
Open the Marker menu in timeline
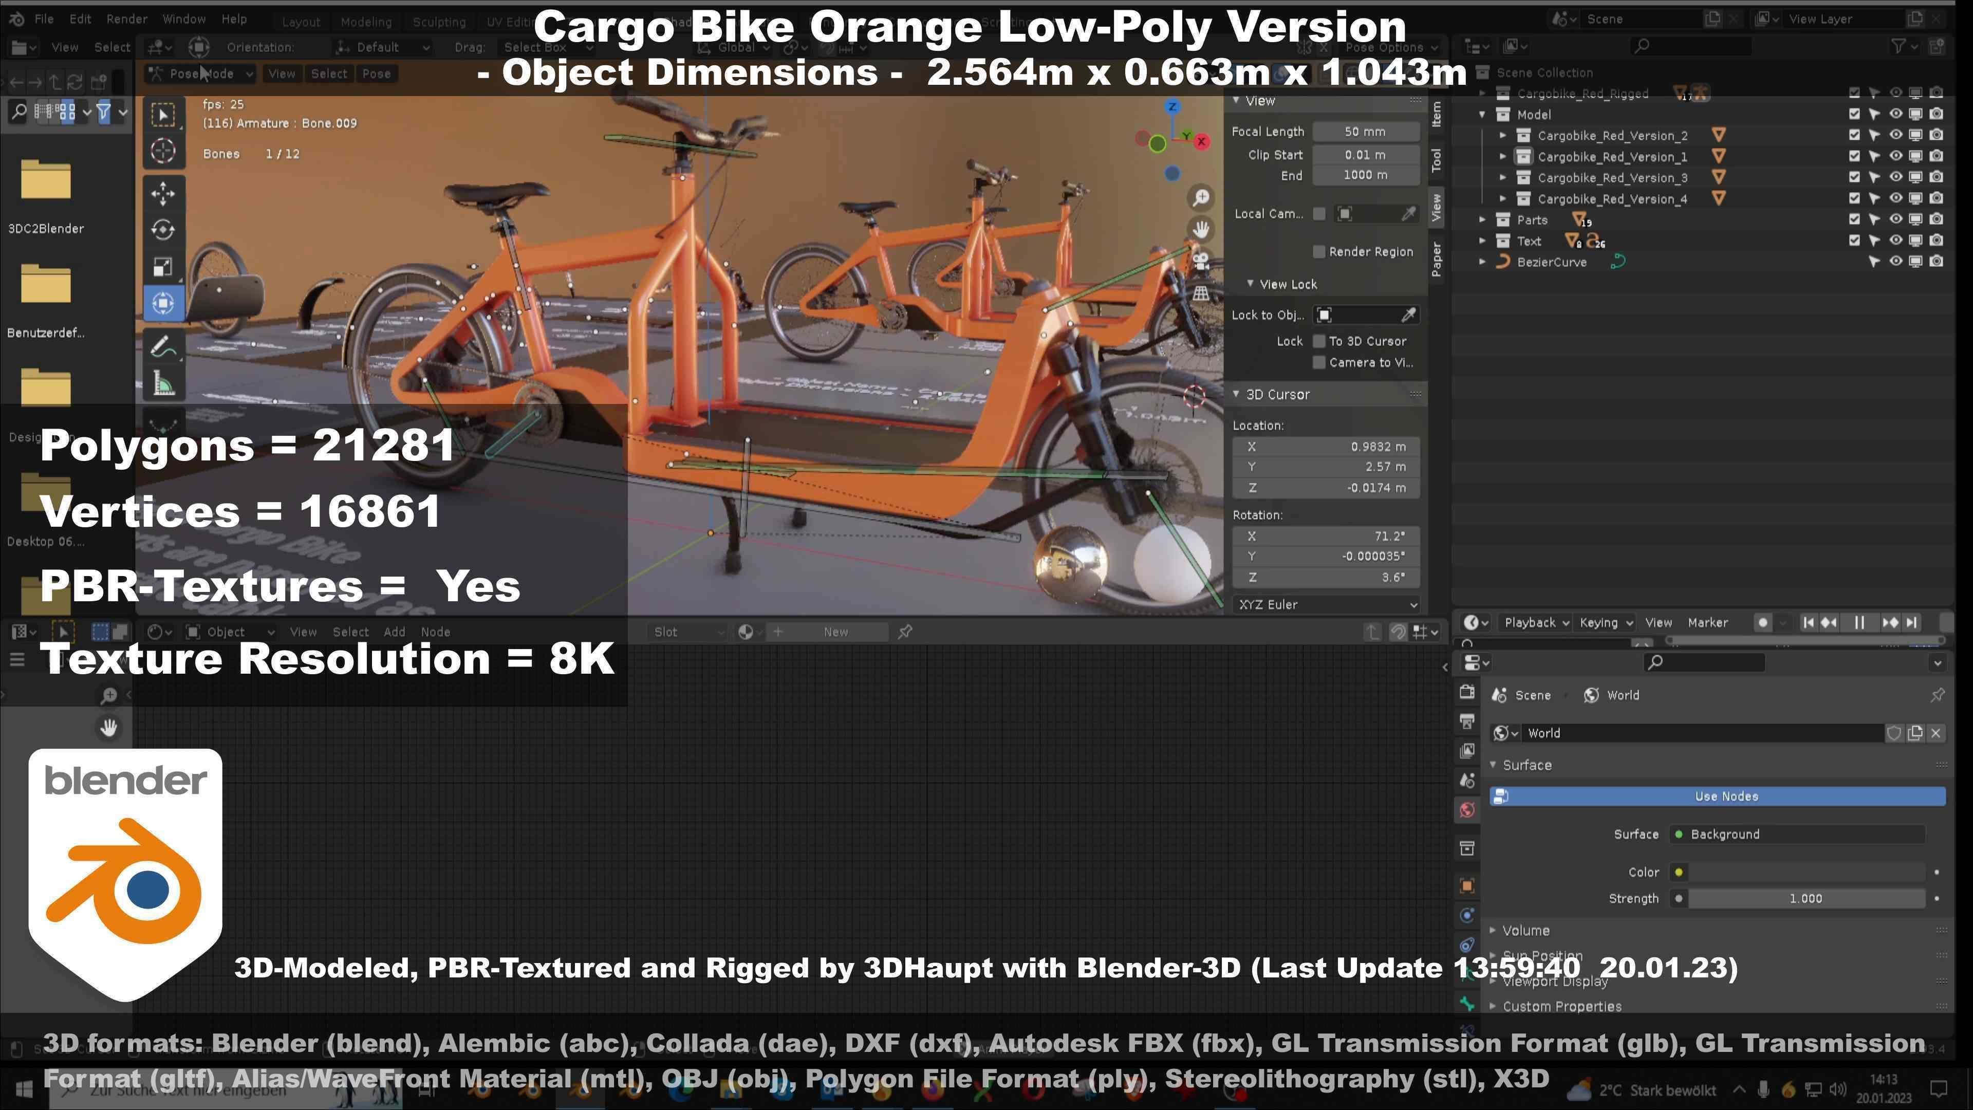pyautogui.click(x=1707, y=623)
